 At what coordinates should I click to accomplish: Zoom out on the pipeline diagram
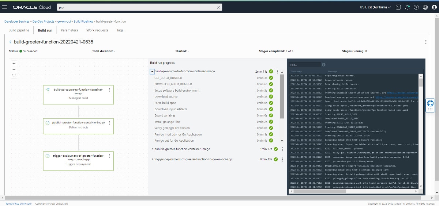(14, 69)
